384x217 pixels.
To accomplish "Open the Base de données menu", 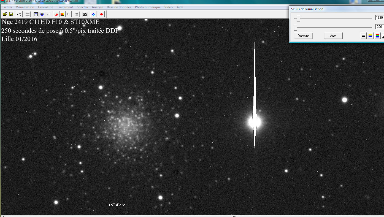I will point(119,7).
